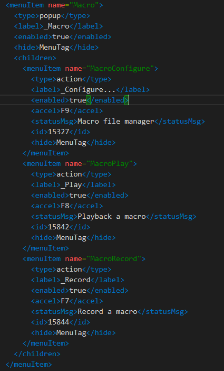Click the Record a macro status message
The height and width of the screenshot is (371, 224).
click(x=108, y=312)
